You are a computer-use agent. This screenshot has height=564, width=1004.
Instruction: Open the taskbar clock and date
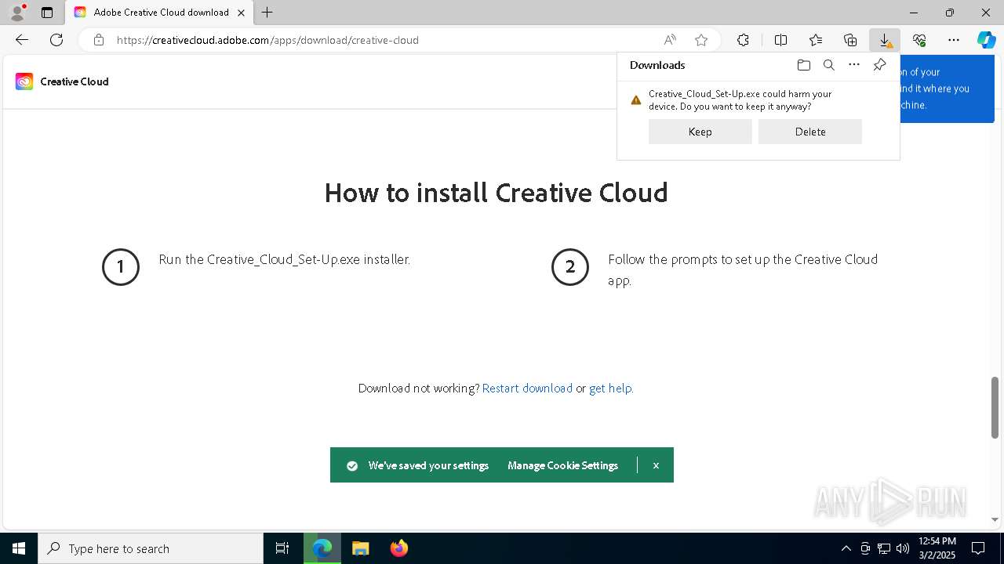click(937, 548)
